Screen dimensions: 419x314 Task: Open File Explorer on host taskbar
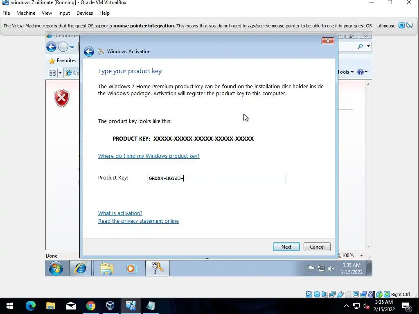[50, 306]
